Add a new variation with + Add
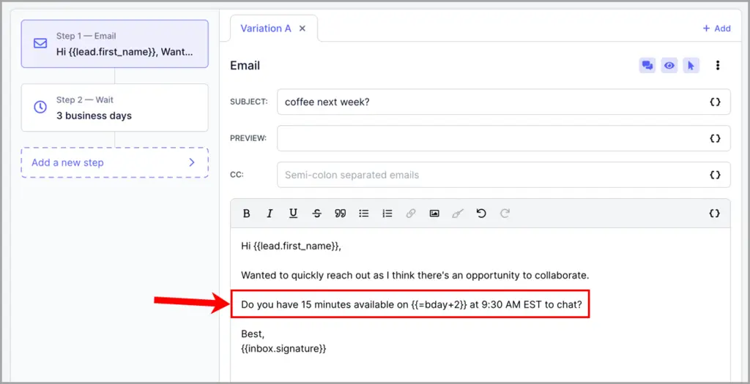 click(x=716, y=29)
